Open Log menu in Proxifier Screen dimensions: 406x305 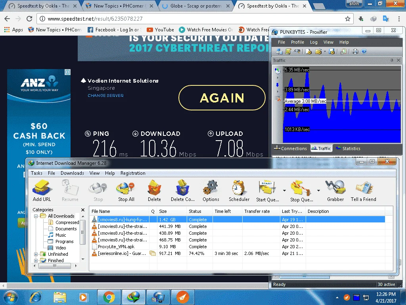point(314,42)
